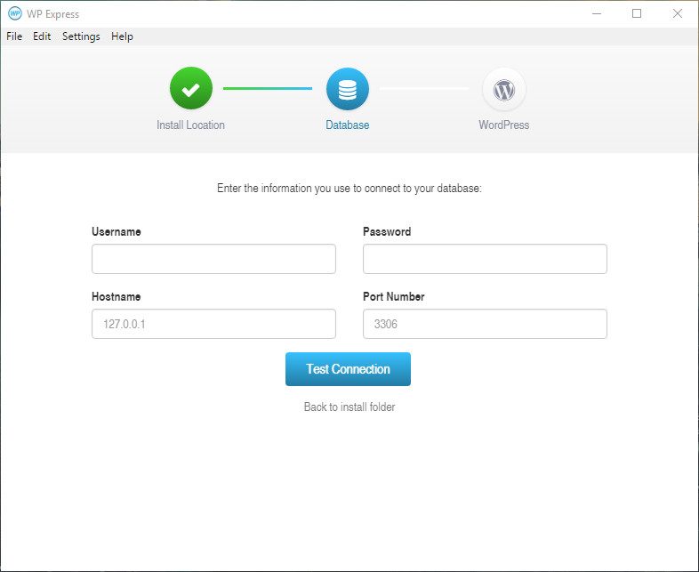
Task: Click the WordPress step label
Action: point(503,125)
